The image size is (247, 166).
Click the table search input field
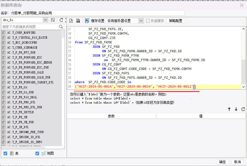pos(30,27)
